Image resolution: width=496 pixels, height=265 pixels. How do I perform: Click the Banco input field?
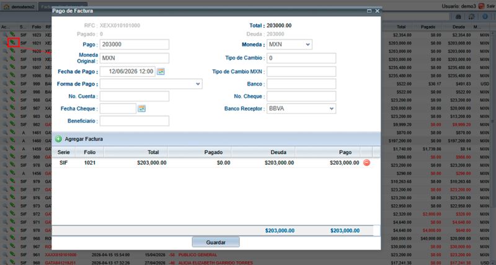click(301, 84)
